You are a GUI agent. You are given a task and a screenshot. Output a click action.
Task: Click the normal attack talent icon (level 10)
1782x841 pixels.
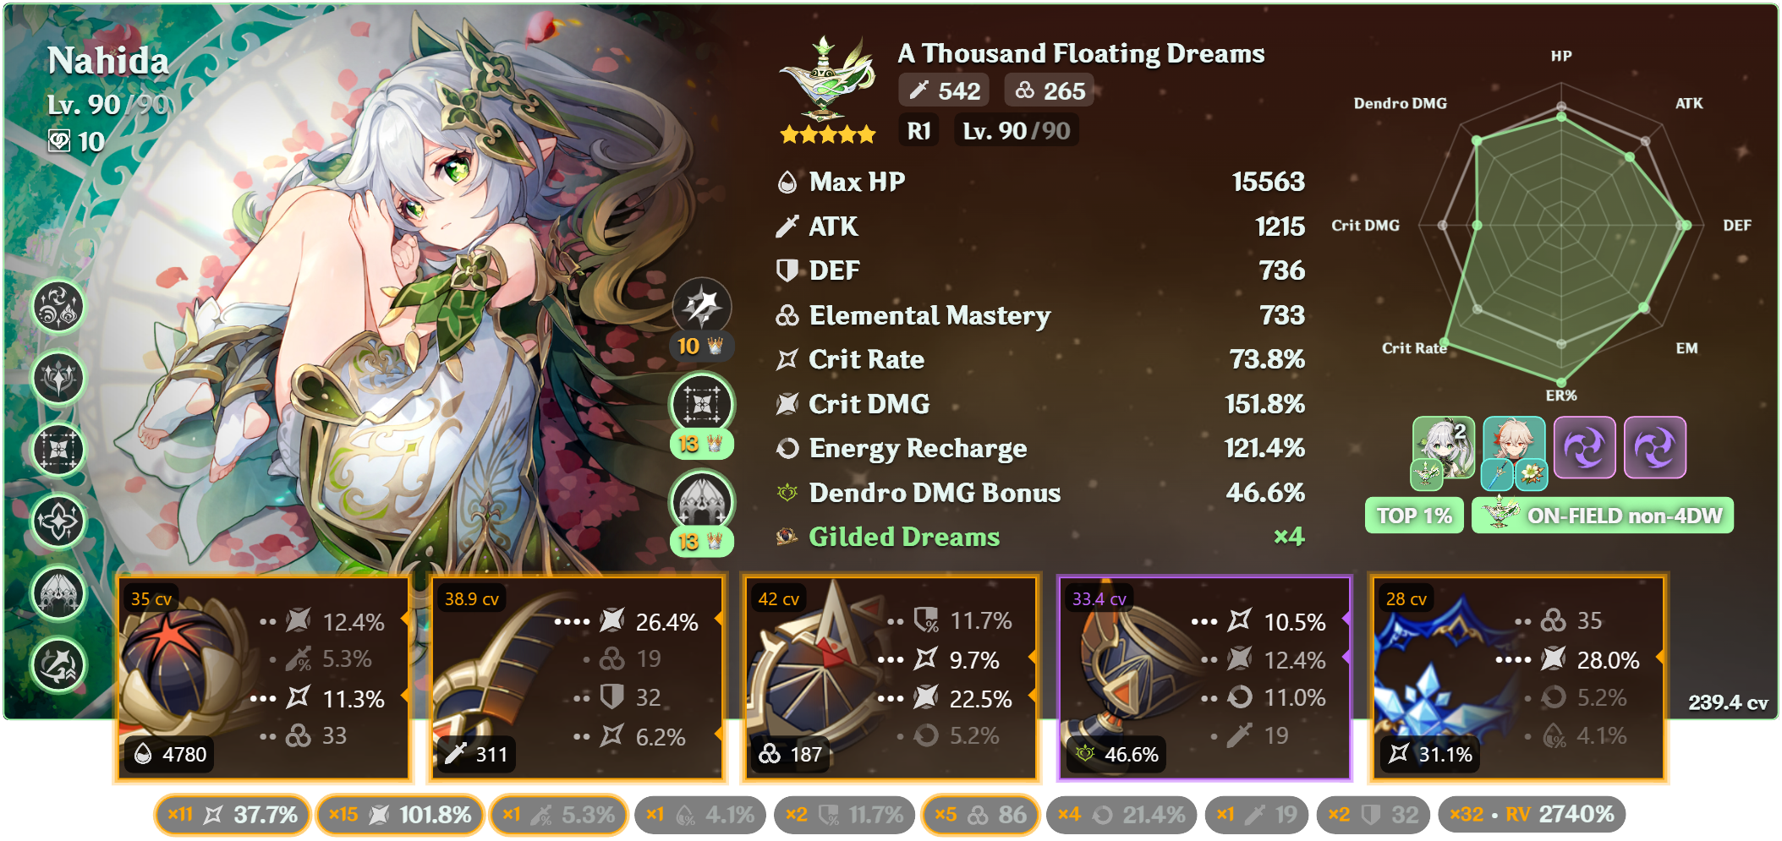(702, 306)
